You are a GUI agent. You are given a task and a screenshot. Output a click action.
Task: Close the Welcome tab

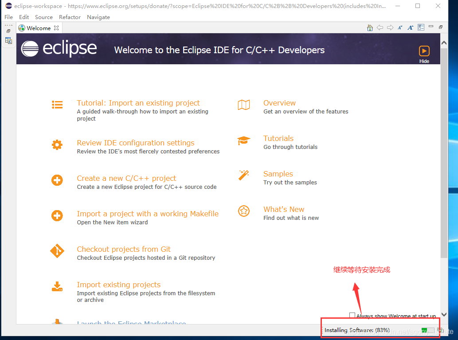click(56, 28)
